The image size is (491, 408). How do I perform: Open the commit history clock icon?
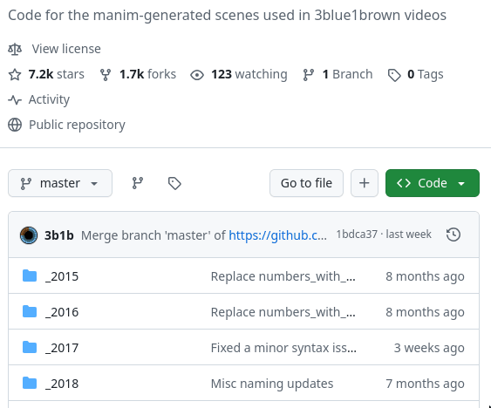click(453, 235)
